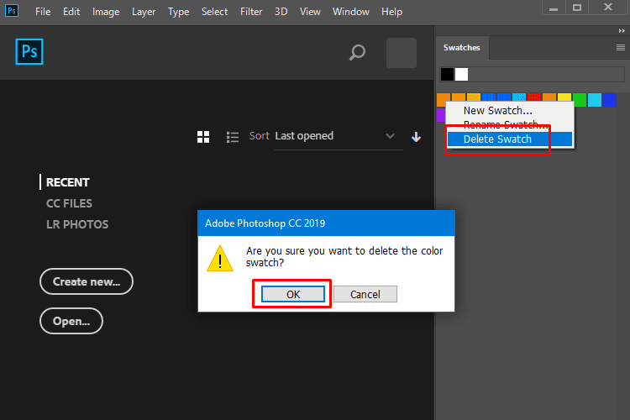Screen dimensions: 630x420
Task: Pick the red dotted swatch
Action: pyautogui.click(x=534, y=97)
